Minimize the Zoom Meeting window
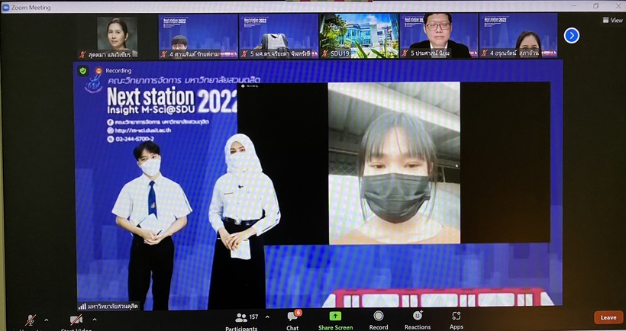 click(x=575, y=6)
